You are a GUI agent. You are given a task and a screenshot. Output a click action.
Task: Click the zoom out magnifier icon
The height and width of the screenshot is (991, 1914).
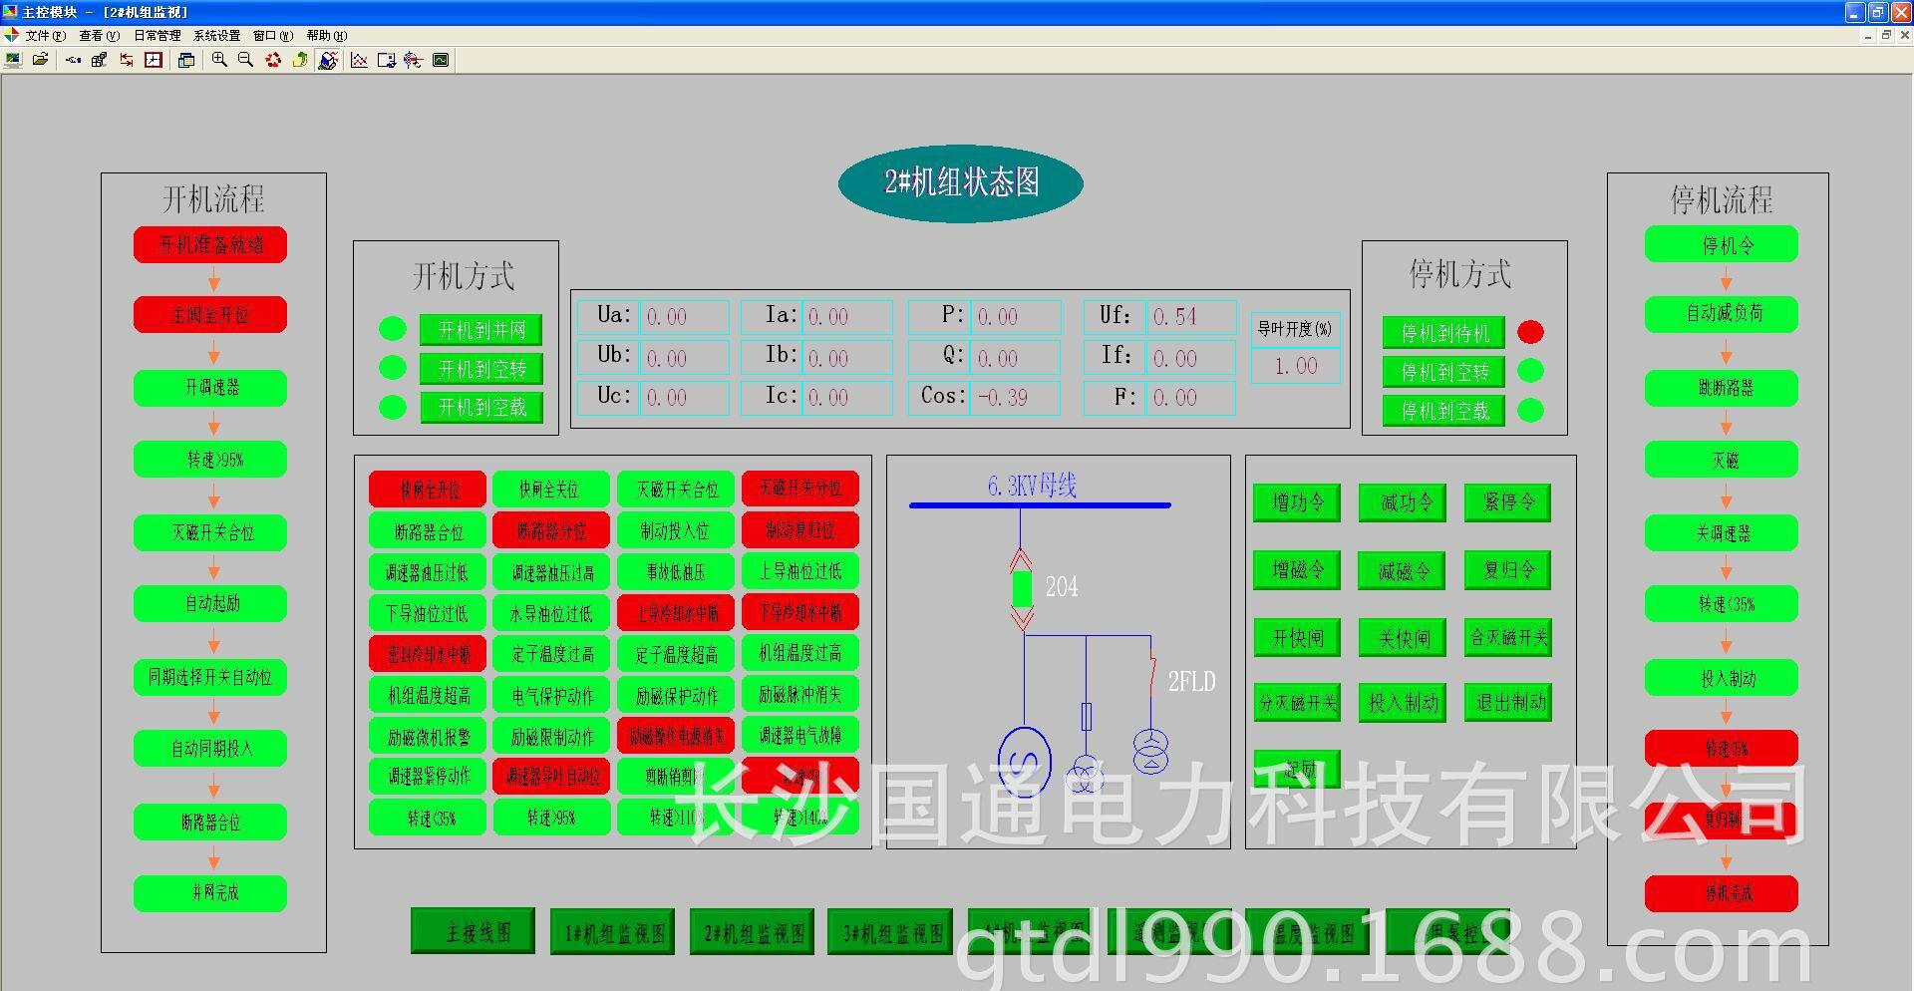245,60
